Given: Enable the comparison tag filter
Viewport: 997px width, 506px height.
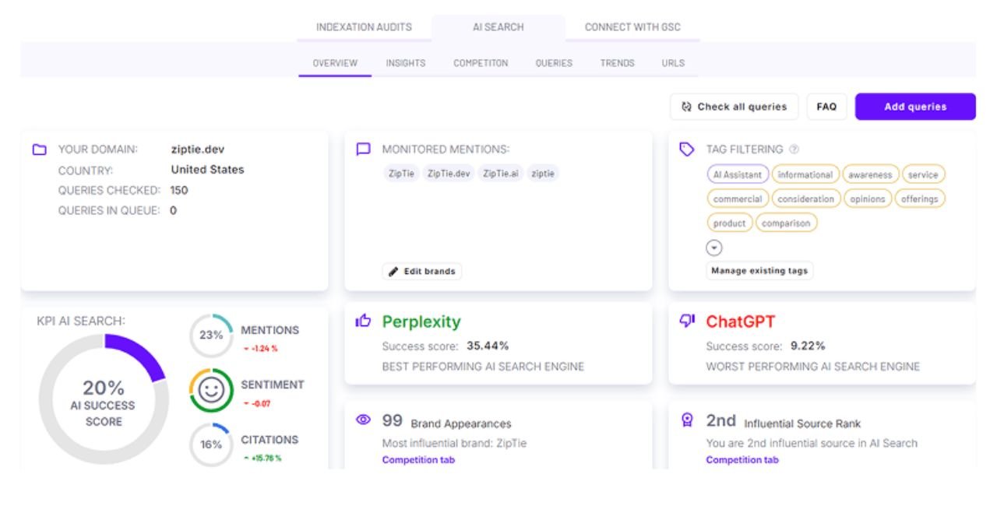Looking at the screenshot, I should coord(786,223).
